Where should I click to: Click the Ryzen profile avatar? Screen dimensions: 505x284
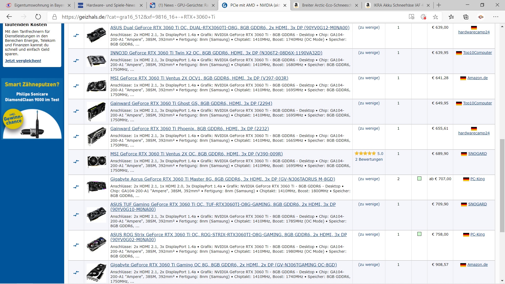coord(481,17)
